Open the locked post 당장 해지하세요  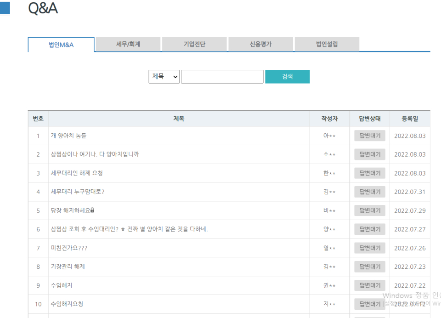(70, 210)
